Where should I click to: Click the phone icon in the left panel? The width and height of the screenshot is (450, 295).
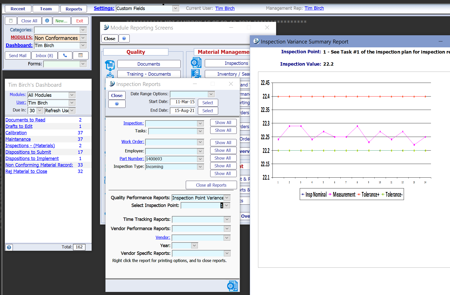(65, 55)
